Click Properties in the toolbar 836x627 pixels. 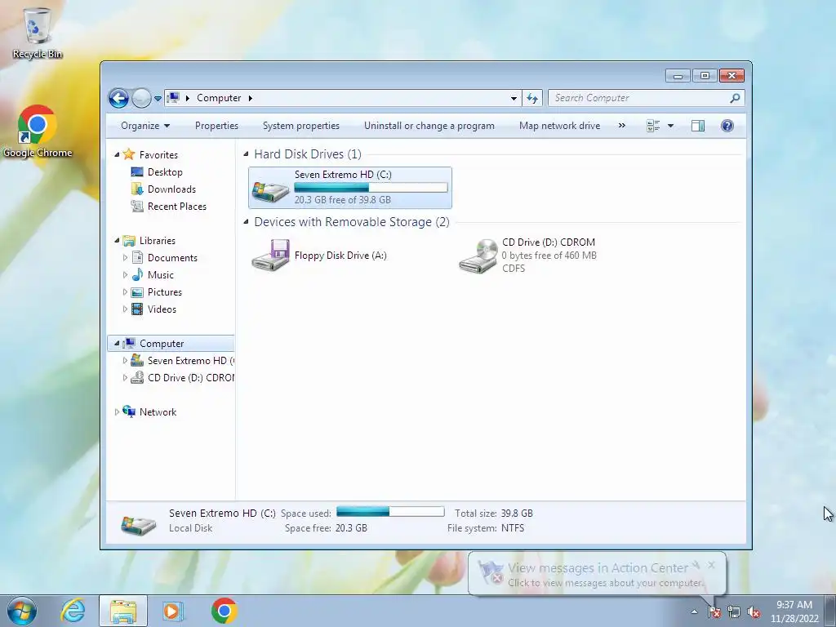click(216, 126)
